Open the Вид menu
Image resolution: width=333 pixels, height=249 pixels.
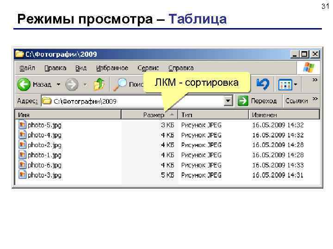pyautogui.click(x=81, y=68)
